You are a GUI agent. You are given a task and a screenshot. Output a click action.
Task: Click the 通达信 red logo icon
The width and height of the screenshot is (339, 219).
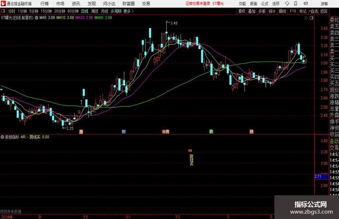coord(3,4)
